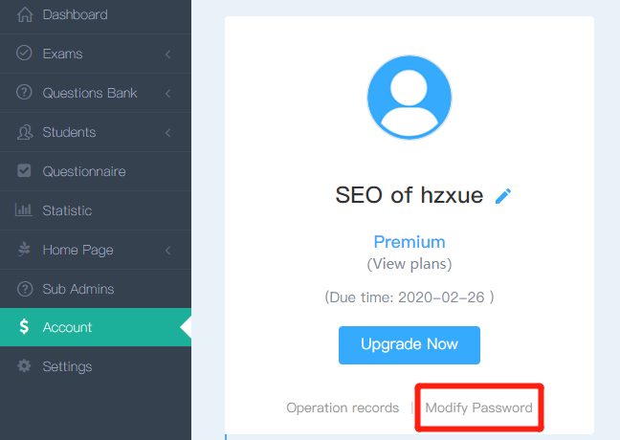620x440 pixels.
Task: Edit account name with pencil icon
Action: coord(503,196)
